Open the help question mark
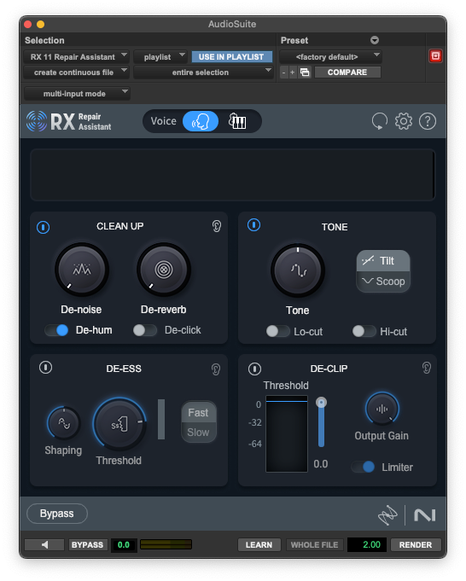This screenshot has height=581, width=466. (428, 121)
